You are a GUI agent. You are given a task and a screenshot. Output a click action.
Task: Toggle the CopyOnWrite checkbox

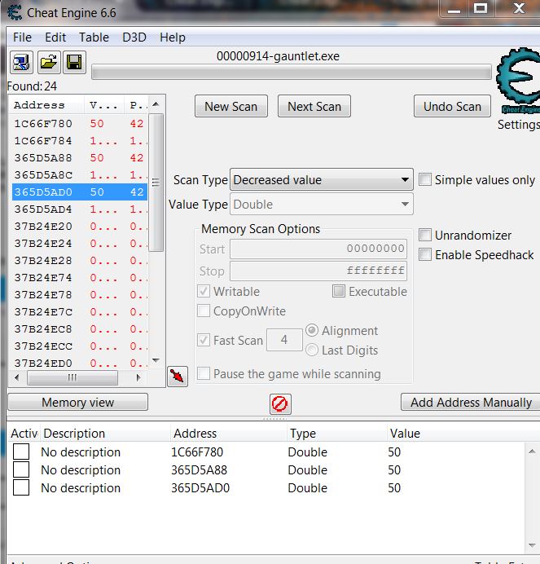click(x=204, y=311)
